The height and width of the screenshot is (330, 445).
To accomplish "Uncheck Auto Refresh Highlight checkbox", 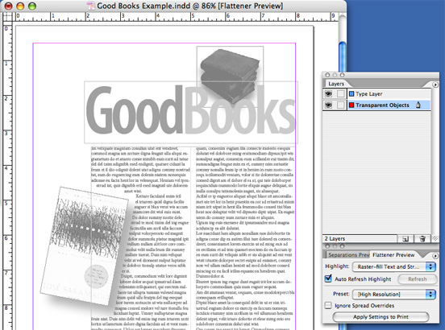I will 328,278.
